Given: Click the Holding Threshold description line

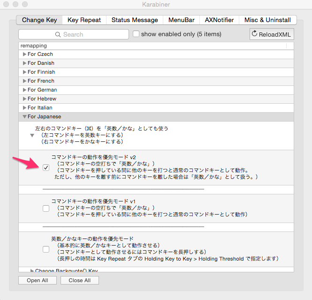Looking at the screenshot, I should [168, 259].
